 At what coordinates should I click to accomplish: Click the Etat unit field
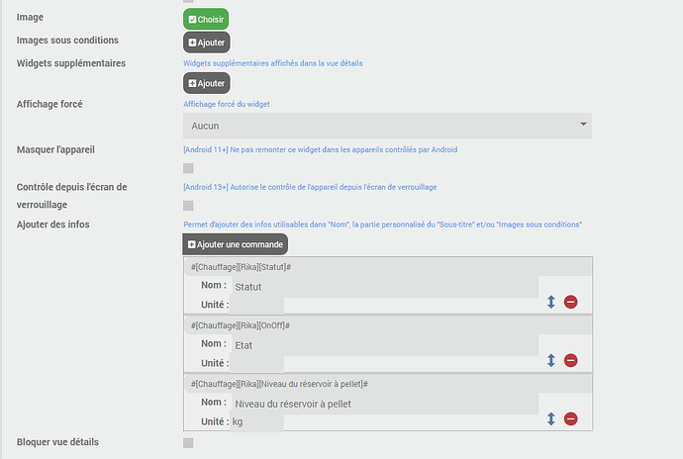tap(256, 363)
